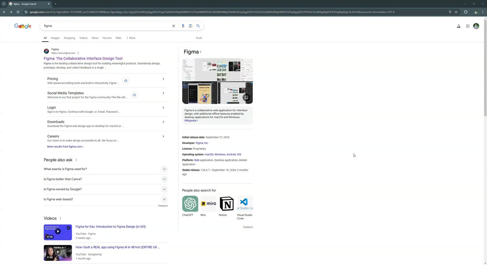Reload the page
The height and width of the screenshot is (265, 487).
[18, 12]
